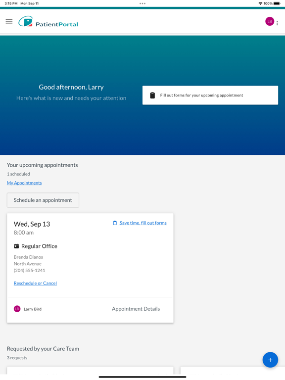Viewport: 285px width, 380px height.
Task: Tap the 3:15 PM clock in status bar
Action: pos(11,3)
